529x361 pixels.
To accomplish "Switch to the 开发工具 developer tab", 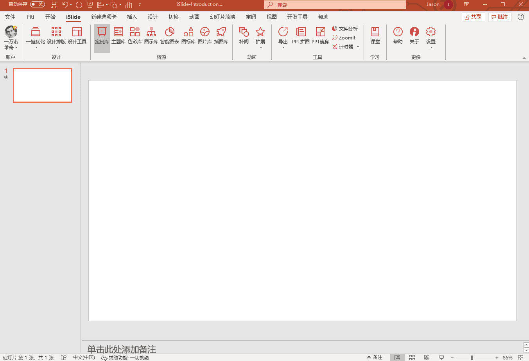I will 298,17.
